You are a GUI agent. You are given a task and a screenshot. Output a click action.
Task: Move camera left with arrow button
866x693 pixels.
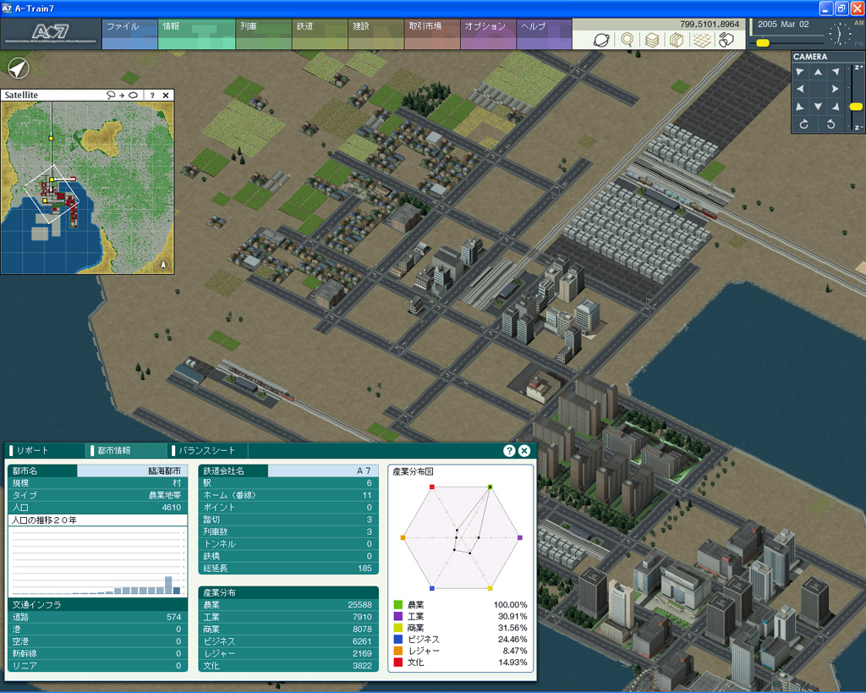pos(800,89)
